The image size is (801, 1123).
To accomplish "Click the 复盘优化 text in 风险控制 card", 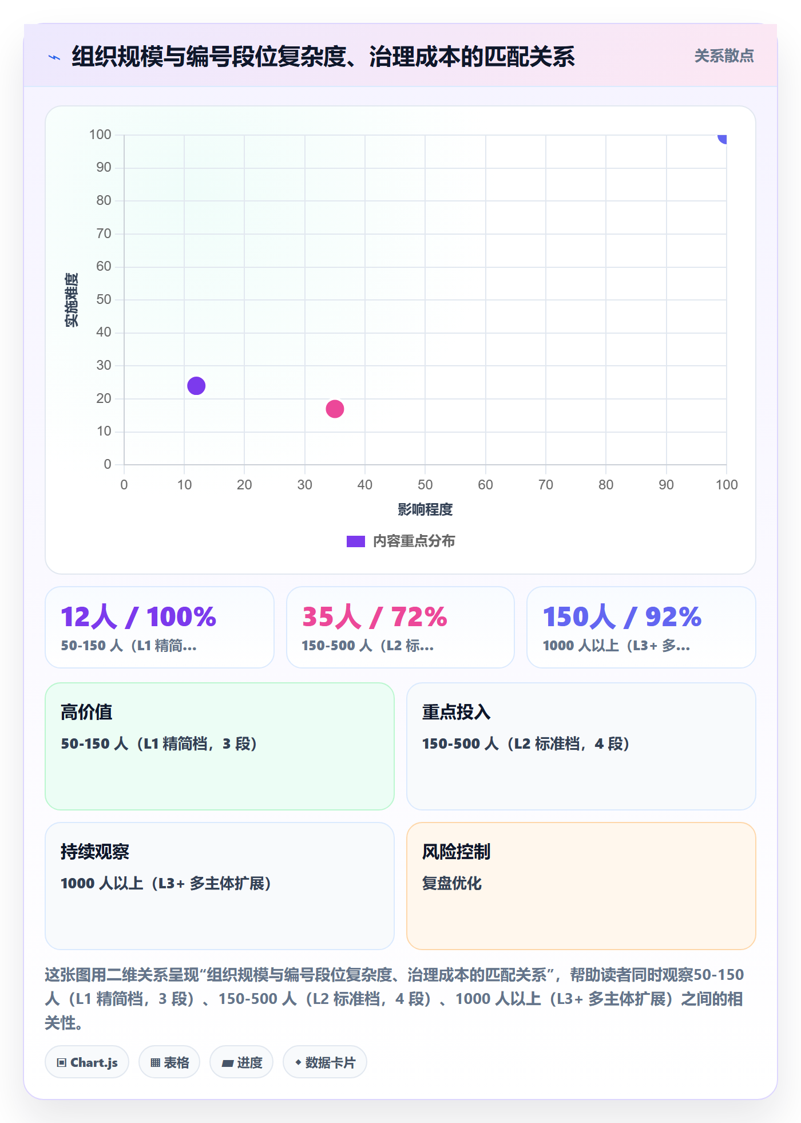I will (x=452, y=883).
